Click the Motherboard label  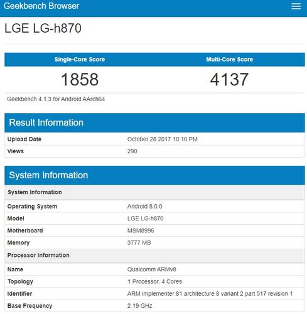(25, 230)
